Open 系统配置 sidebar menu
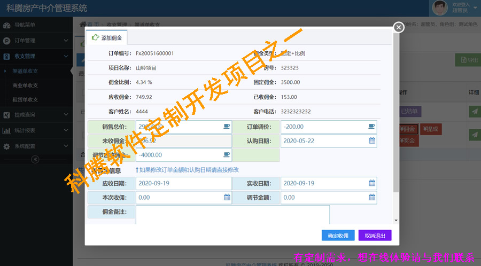 [36, 146]
